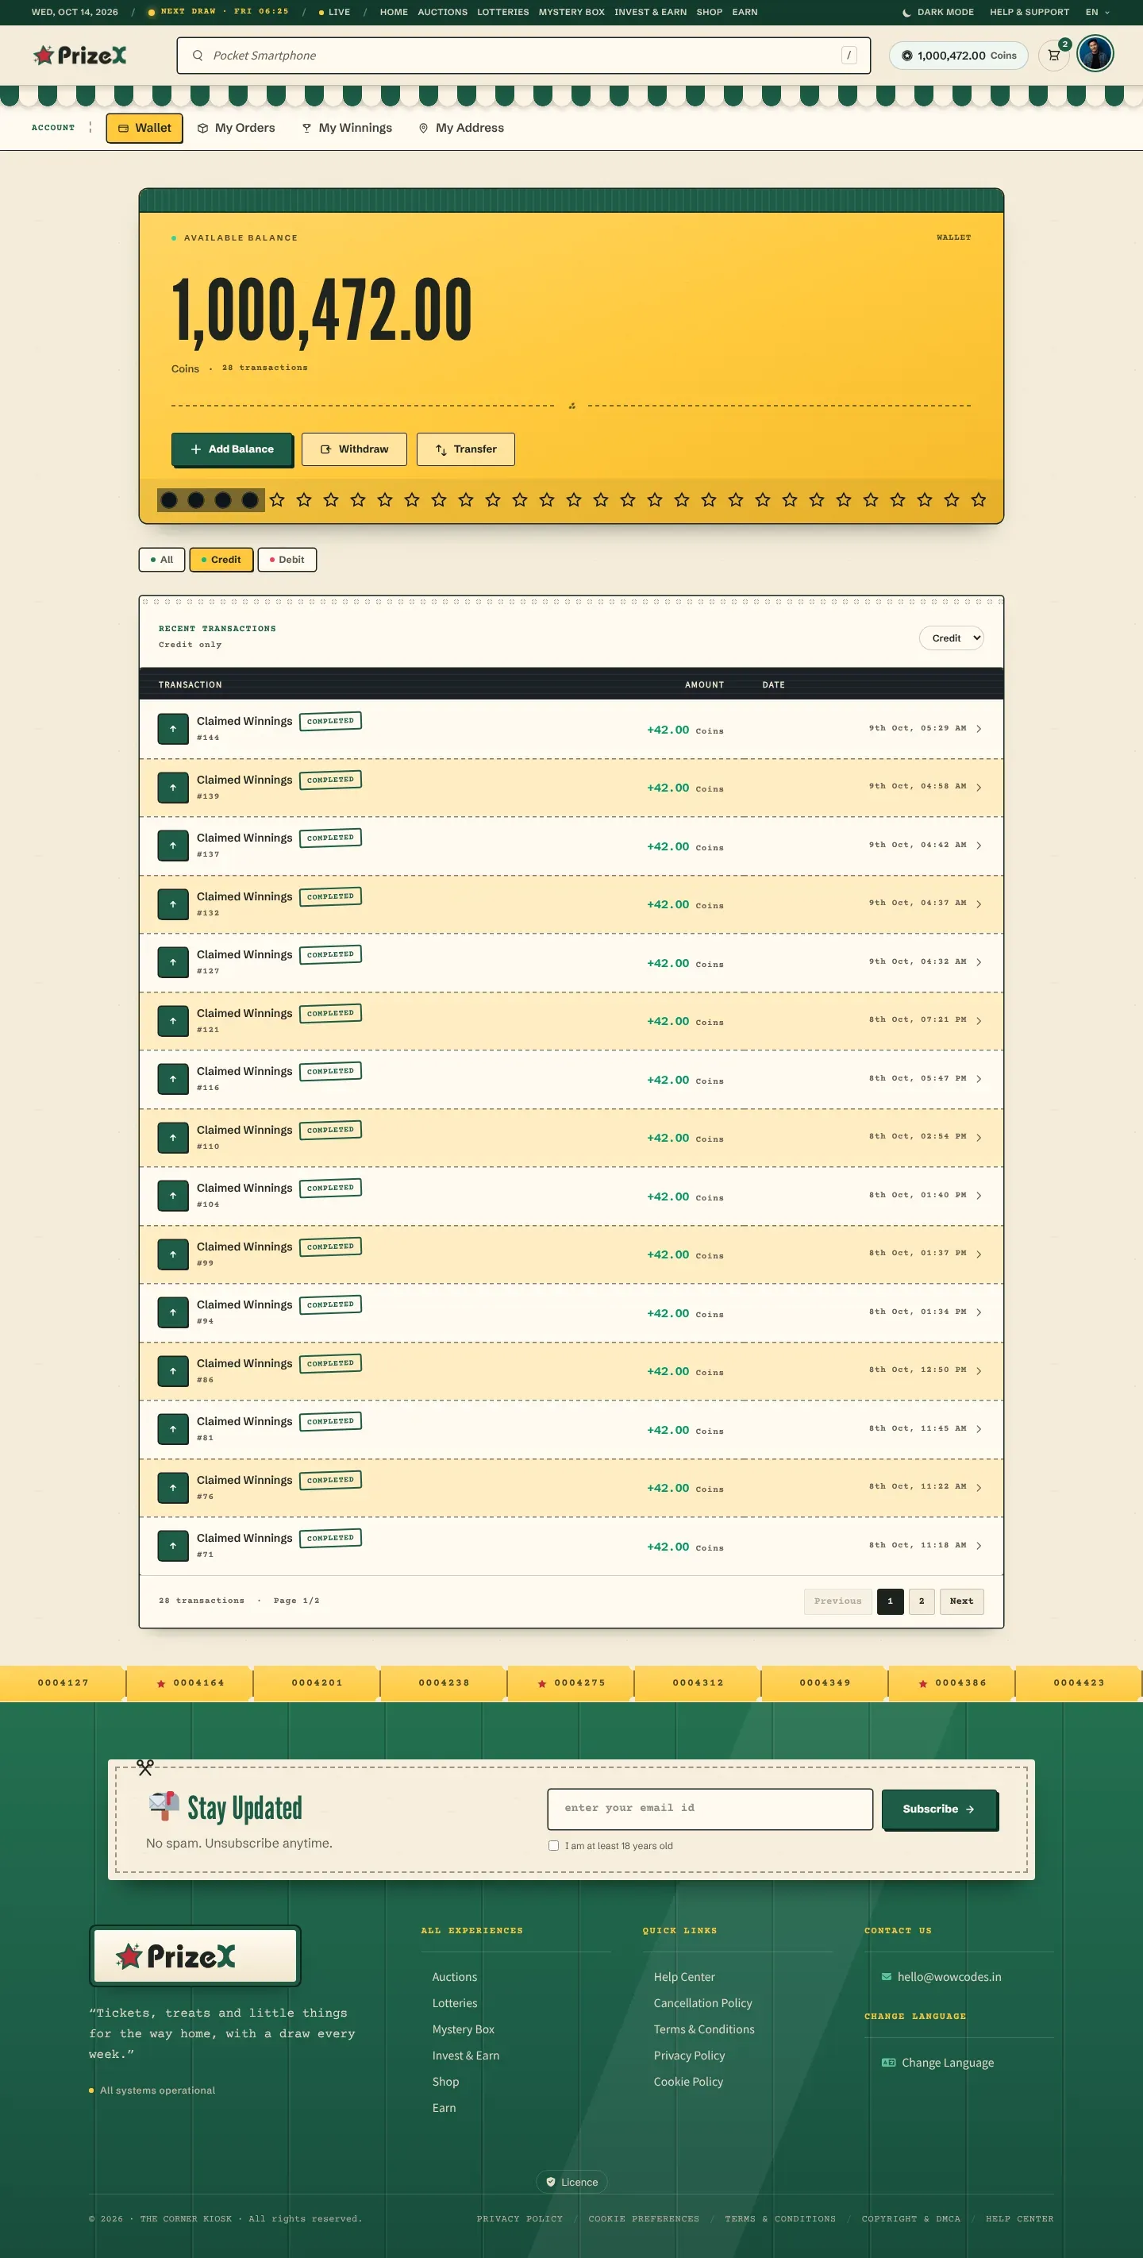The image size is (1143, 2258).
Task: Click the search magnifier icon
Action: pyautogui.click(x=197, y=56)
